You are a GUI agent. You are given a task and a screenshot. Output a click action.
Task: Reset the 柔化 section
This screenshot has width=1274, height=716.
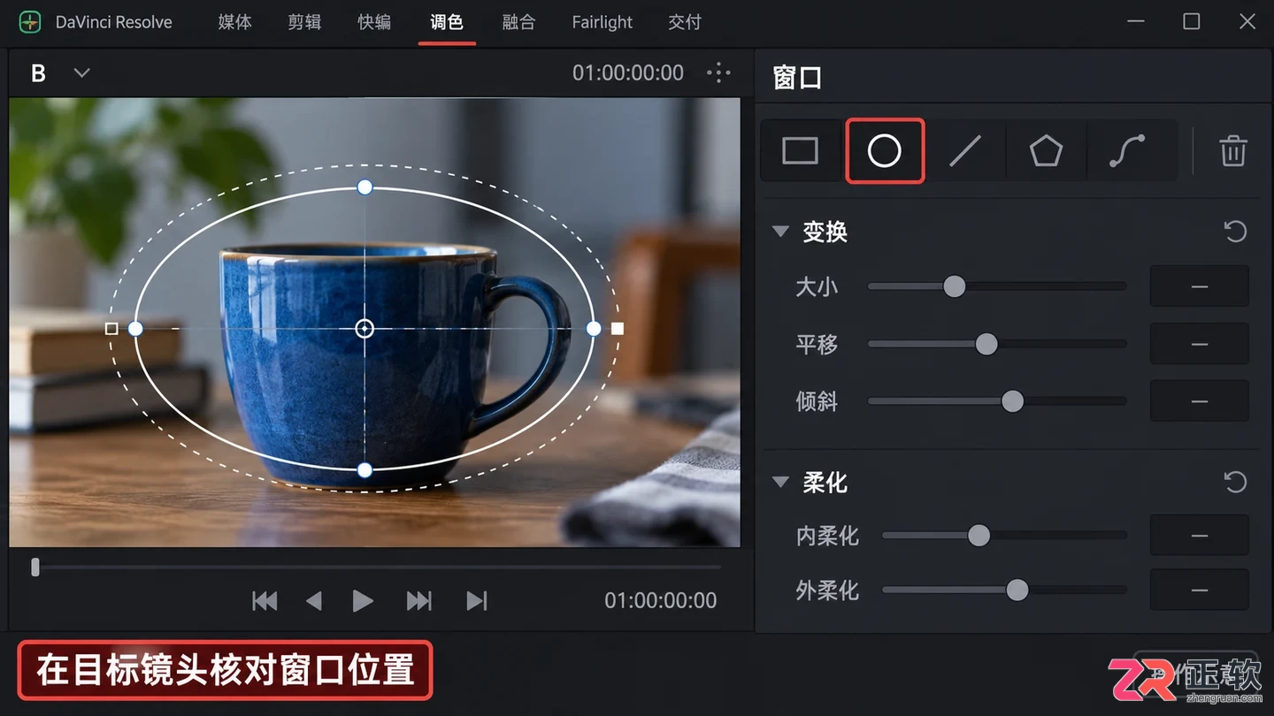[x=1235, y=482]
